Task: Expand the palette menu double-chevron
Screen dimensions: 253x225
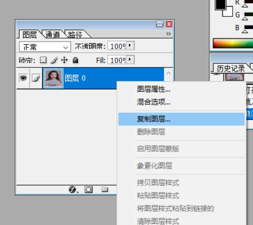Action: (168, 34)
